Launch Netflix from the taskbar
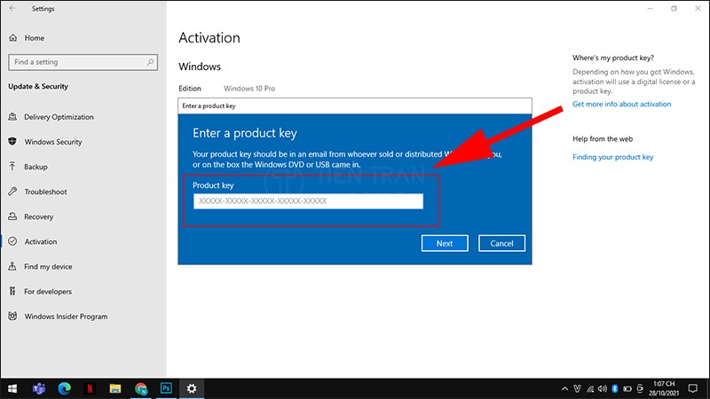This screenshot has width=710, height=399. pos(90,388)
